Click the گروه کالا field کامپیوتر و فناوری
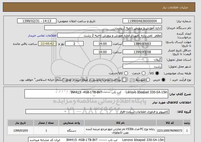The image size is (201, 142). pyautogui.click(x=97, y=112)
